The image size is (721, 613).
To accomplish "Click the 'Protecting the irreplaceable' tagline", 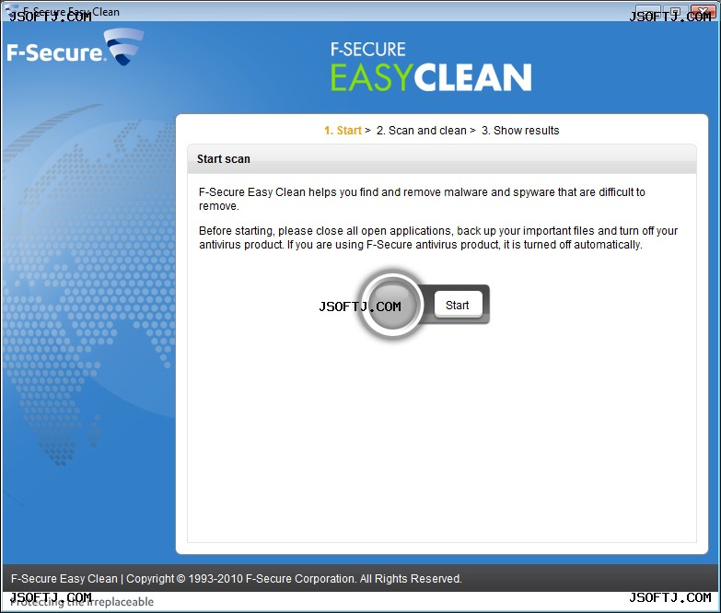I will (82, 602).
